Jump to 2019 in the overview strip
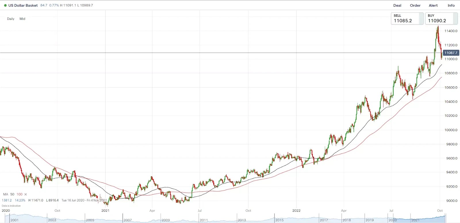 [369, 220]
